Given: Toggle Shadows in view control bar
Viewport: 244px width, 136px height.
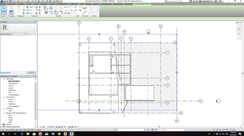Looking at the screenshot, I should tap(57, 127).
